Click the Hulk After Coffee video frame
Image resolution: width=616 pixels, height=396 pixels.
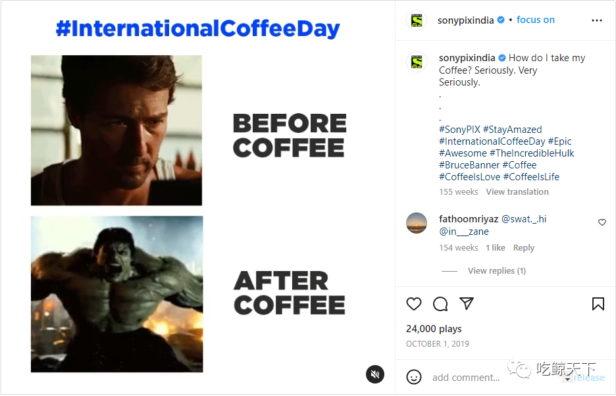pyautogui.click(x=117, y=294)
